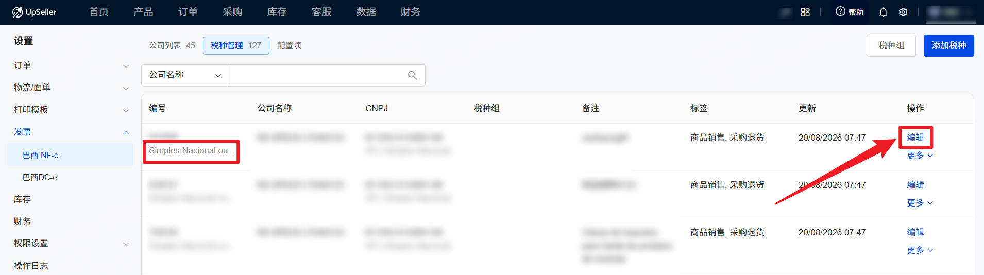Open 产品 in top navigation
The height and width of the screenshot is (275, 984).
point(143,12)
